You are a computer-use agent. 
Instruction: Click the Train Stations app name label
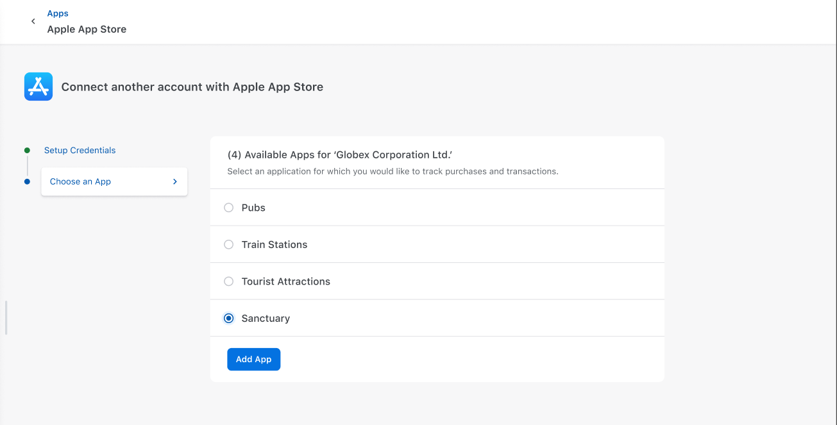click(x=274, y=244)
